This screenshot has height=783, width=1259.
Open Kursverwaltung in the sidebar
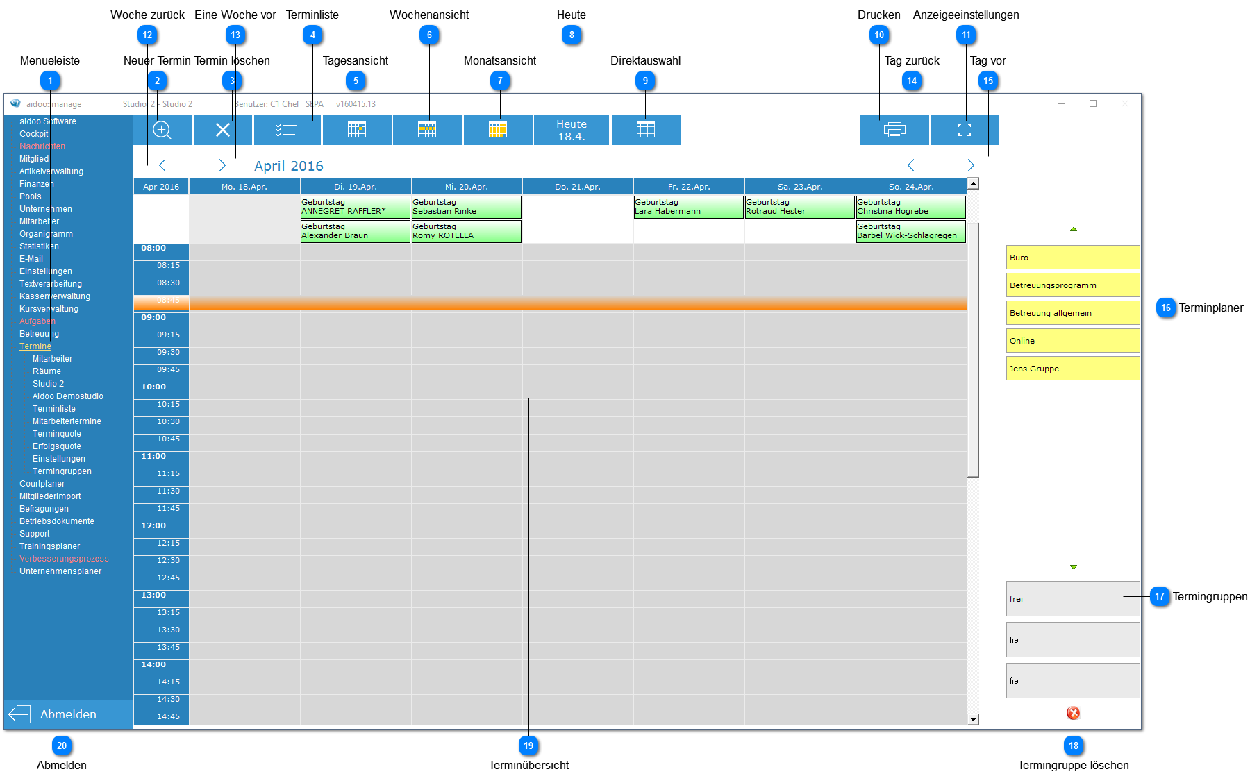coord(49,309)
